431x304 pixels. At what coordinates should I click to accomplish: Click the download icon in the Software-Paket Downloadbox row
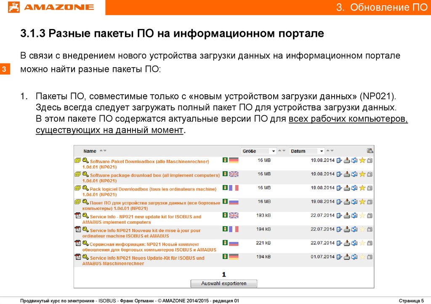click(347, 160)
